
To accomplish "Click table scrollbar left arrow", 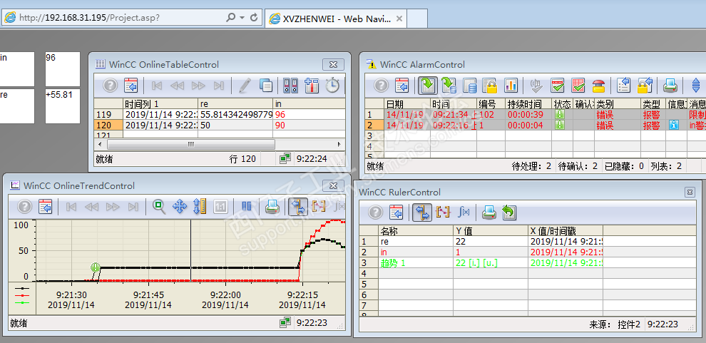I will [x=100, y=144].
